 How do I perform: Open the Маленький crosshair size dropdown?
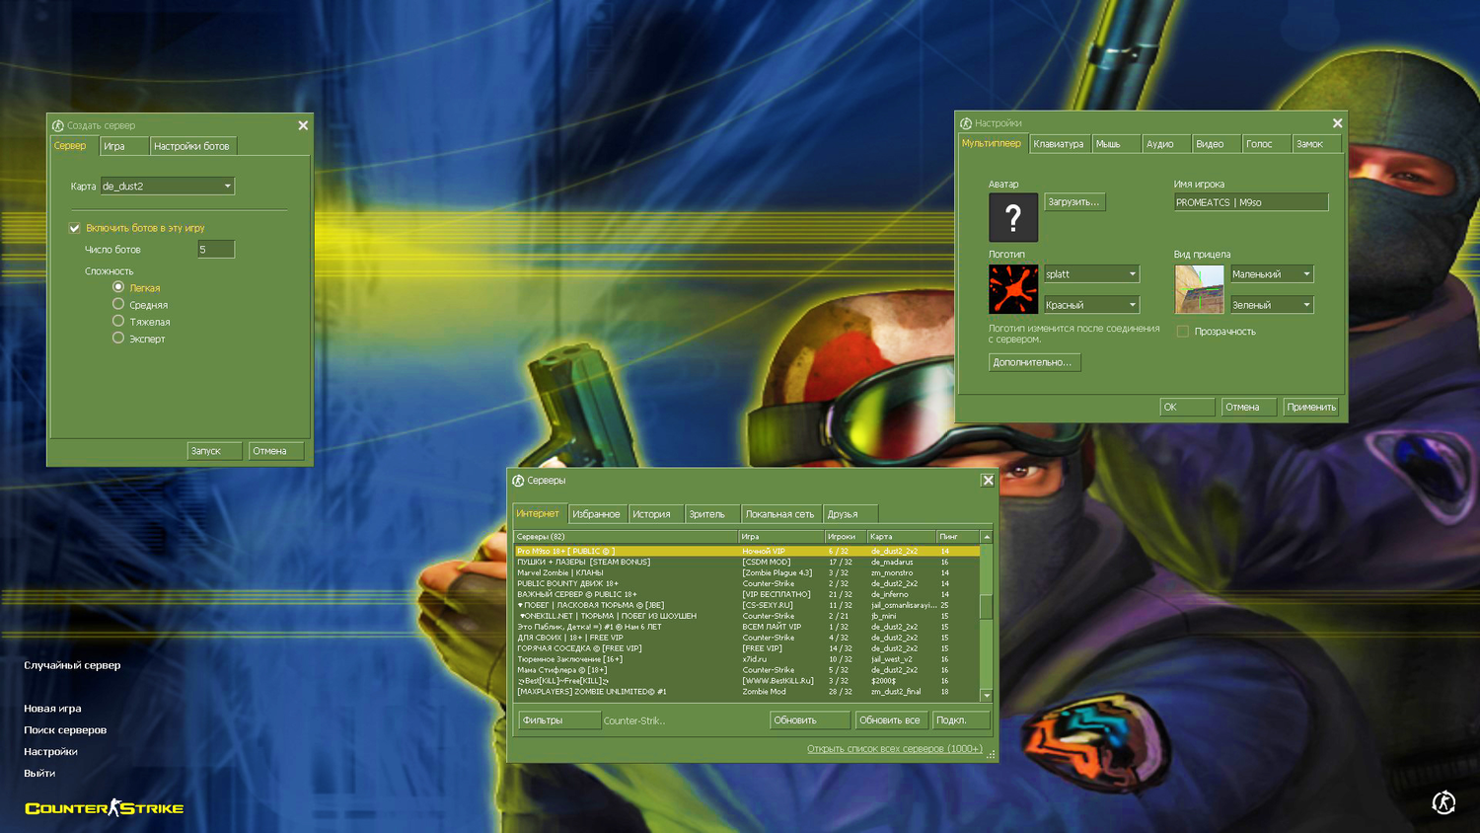coord(1272,274)
